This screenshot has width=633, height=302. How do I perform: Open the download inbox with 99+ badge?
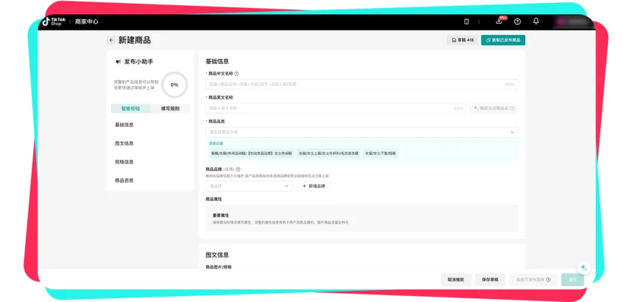499,21
